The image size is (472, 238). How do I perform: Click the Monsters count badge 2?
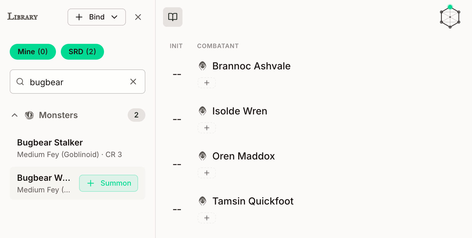[137, 115]
